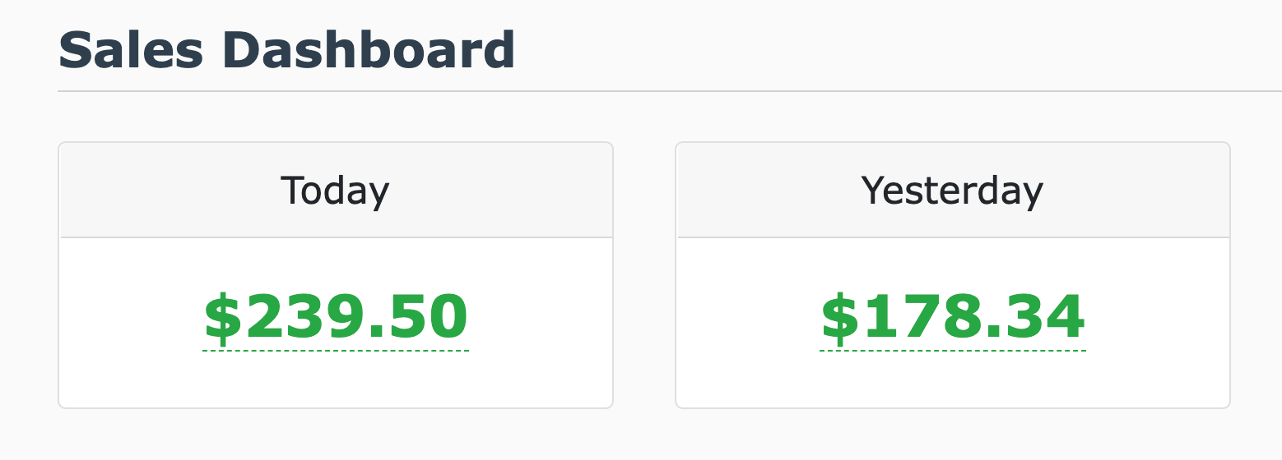Select the Yesterday card header label
Screen dimensions: 1282x460
point(952,191)
